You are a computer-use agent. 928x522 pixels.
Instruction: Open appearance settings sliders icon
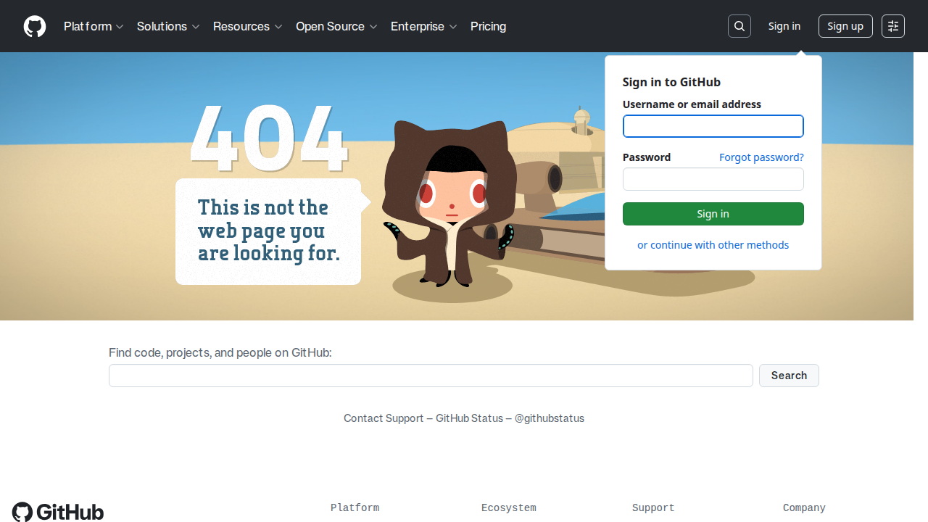click(893, 26)
